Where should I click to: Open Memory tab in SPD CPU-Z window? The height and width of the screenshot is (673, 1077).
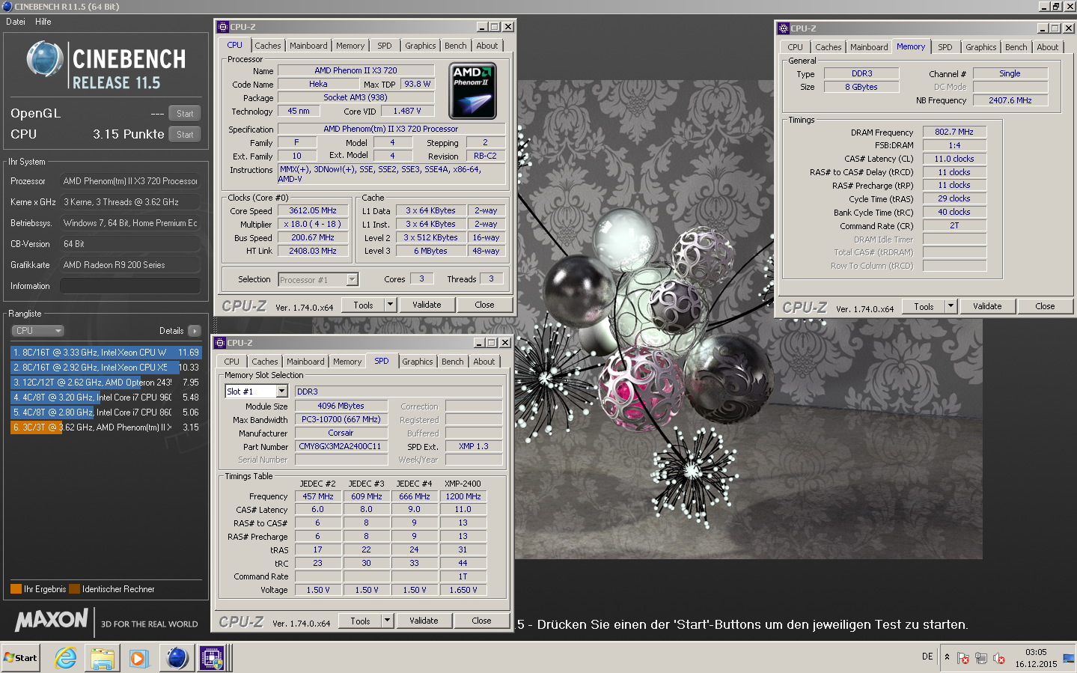[347, 362]
